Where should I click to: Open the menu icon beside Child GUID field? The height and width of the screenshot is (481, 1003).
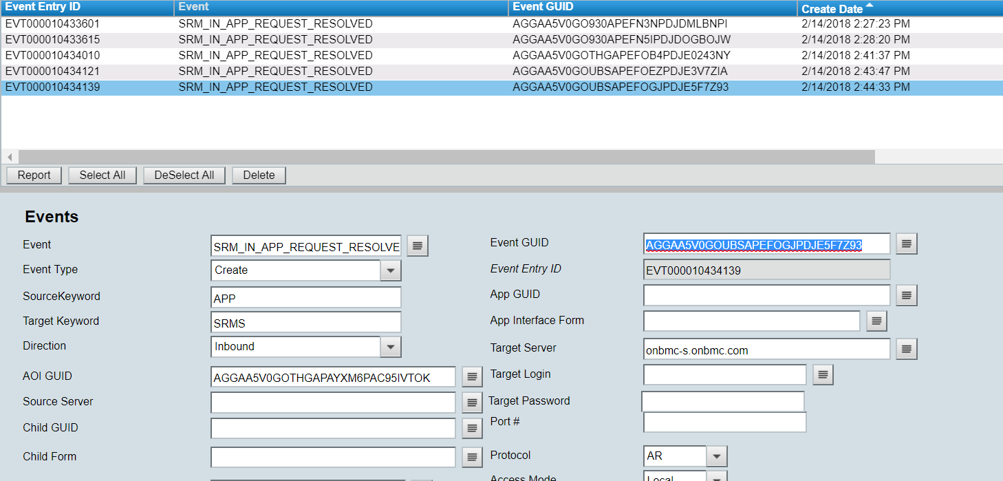[x=472, y=428]
